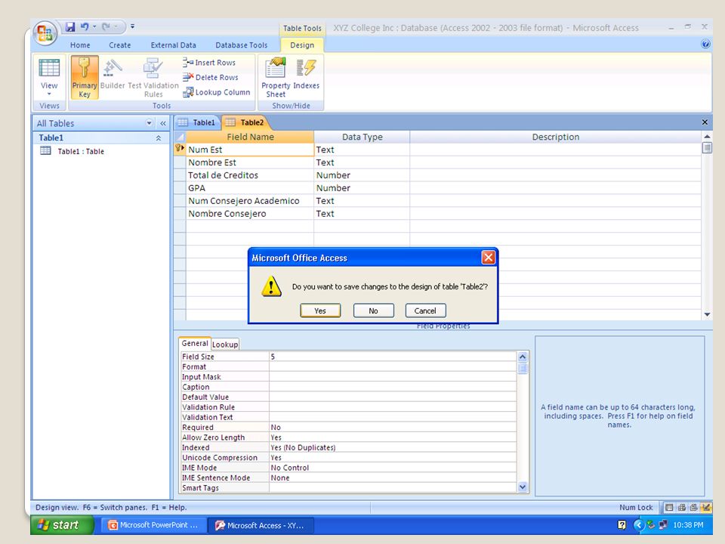725x544 pixels.
Task: Select the Num Est field name cell
Action: [250, 150]
